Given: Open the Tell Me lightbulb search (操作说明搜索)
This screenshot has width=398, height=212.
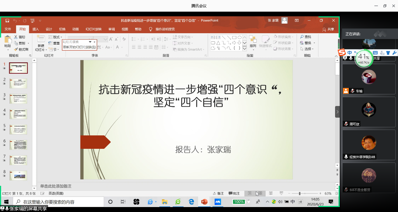Looking at the screenshot, I should pos(162,29).
